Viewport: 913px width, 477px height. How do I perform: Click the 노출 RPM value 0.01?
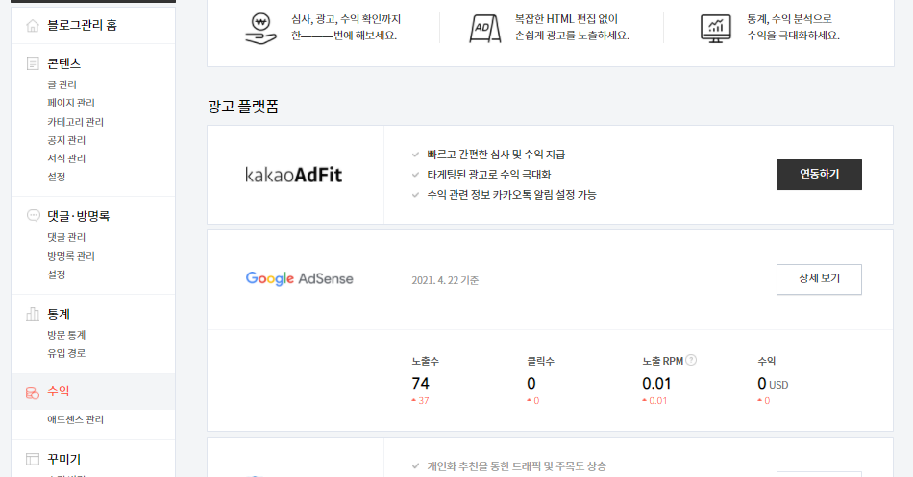(x=656, y=384)
